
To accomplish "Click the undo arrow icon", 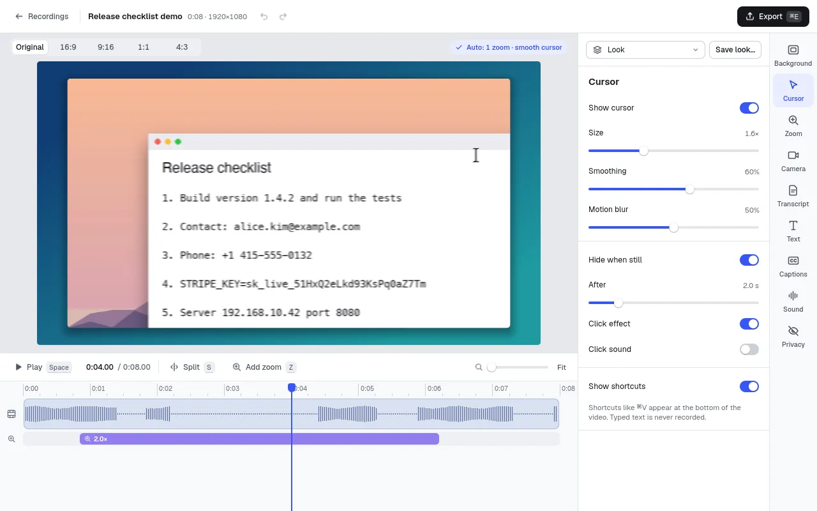I will click(264, 17).
